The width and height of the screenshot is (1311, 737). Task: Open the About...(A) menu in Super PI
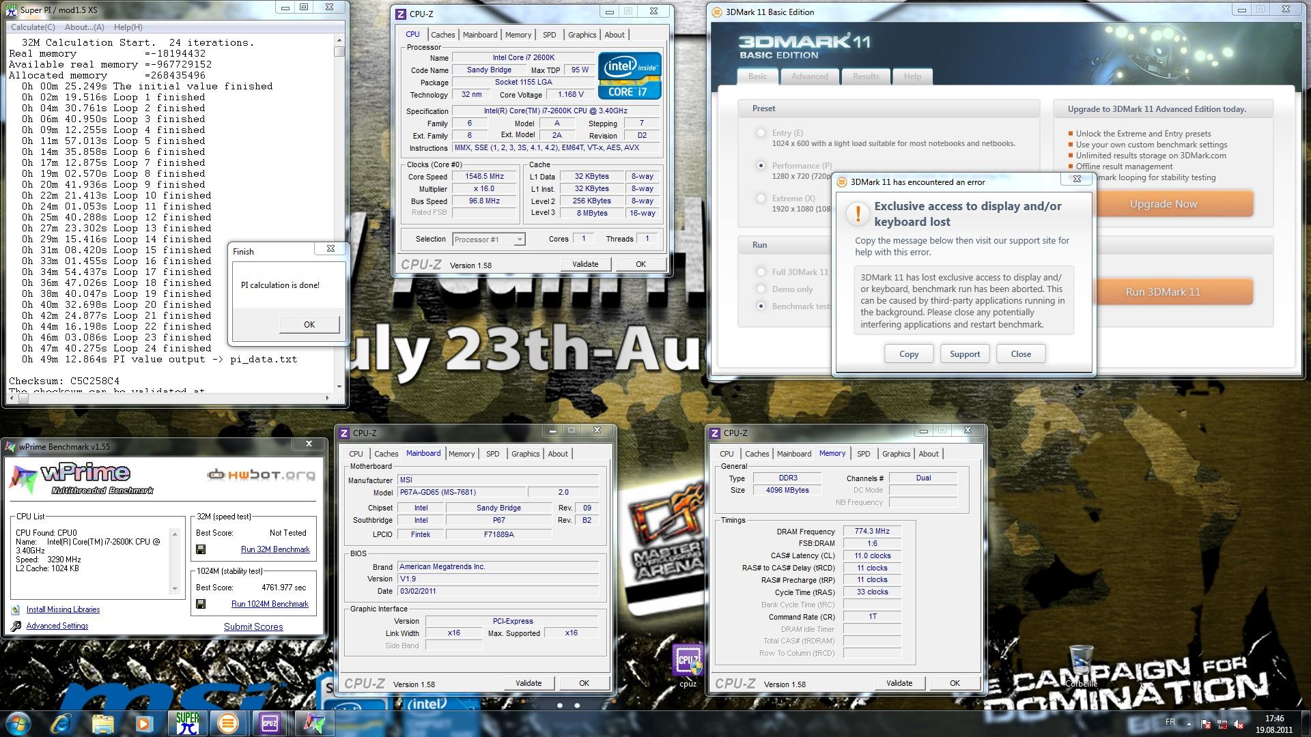[x=85, y=27]
